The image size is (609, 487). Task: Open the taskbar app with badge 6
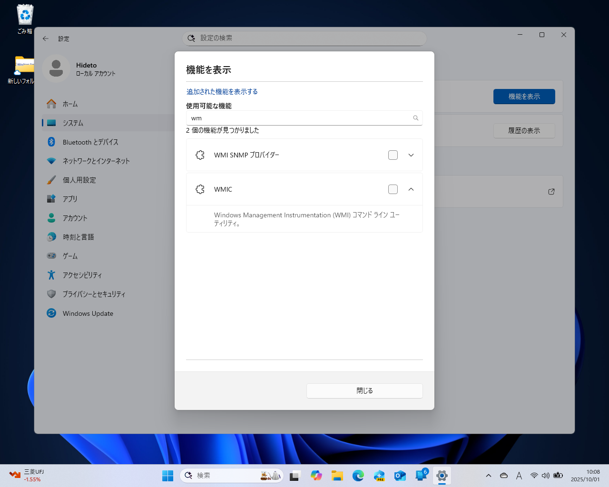click(421, 476)
